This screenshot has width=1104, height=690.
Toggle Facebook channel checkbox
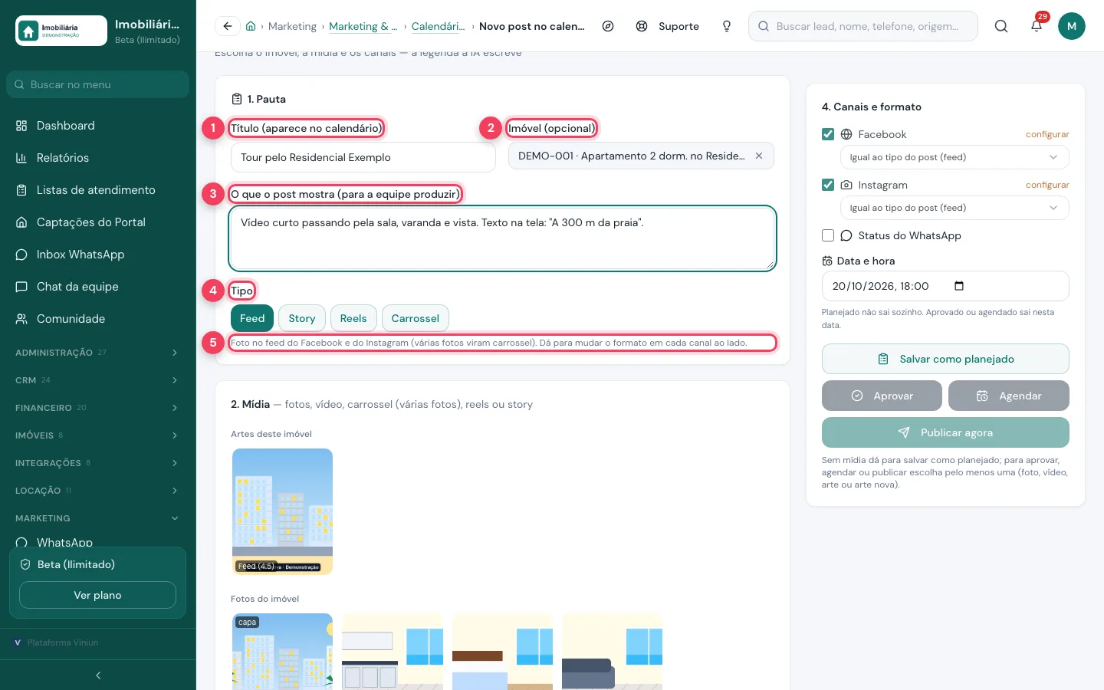pyautogui.click(x=828, y=134)
